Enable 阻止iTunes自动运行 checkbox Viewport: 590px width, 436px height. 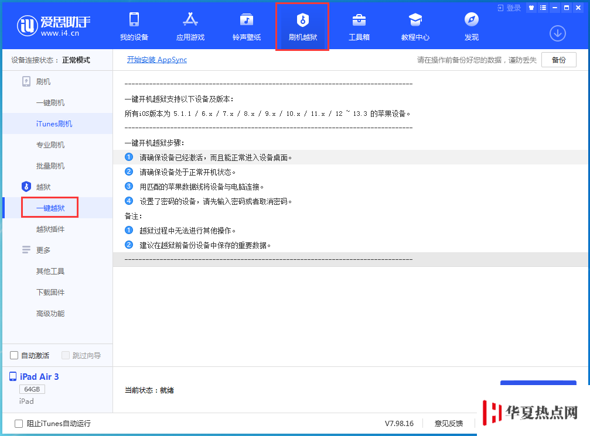point(18,424)
